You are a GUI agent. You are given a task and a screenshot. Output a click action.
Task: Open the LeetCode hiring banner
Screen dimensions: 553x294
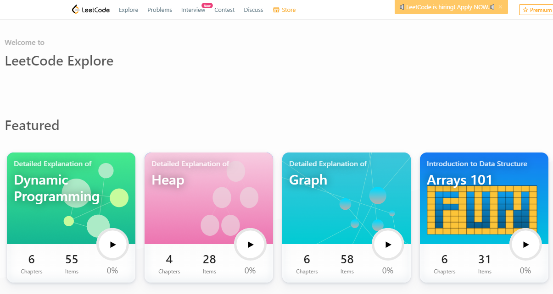point(451,7)
